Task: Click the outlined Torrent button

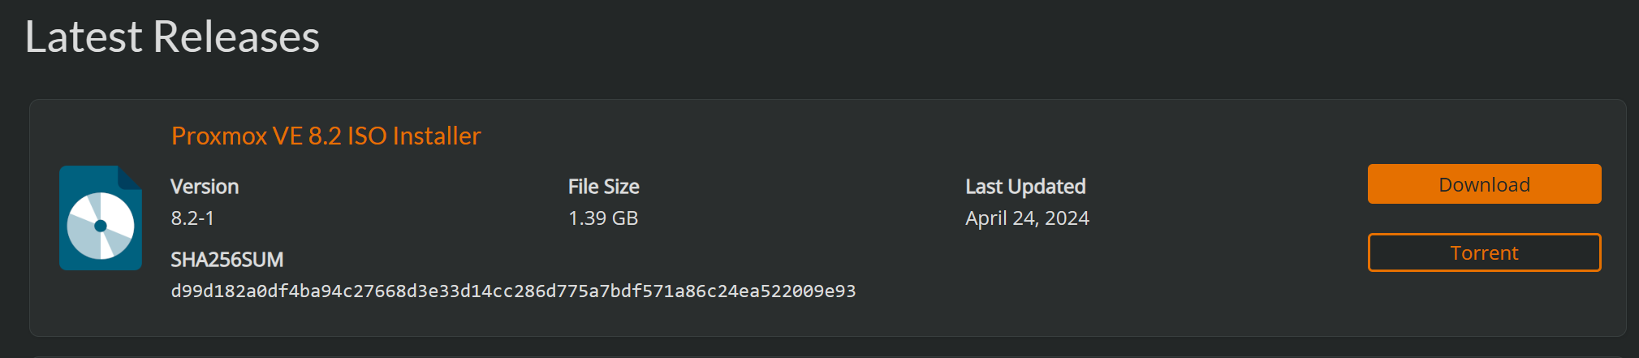Action: coord(1484,252)
